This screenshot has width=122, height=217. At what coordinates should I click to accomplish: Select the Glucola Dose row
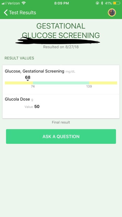(x=61, y=106)
